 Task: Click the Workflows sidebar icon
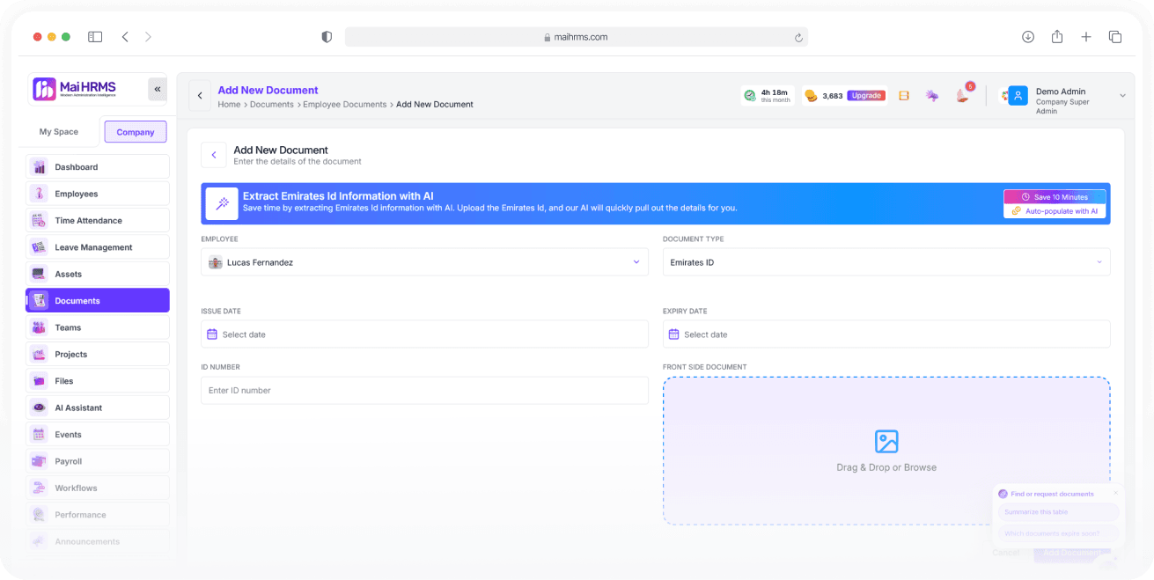coord(39,488)
